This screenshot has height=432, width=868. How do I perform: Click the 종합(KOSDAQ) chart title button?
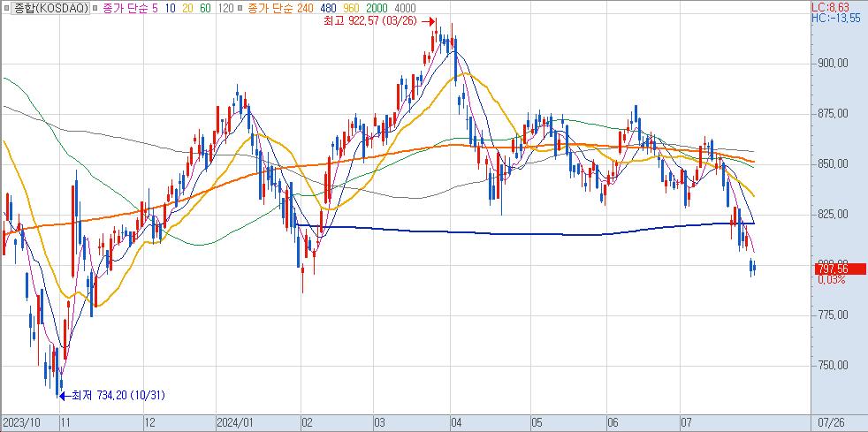(x=49, y=8)
